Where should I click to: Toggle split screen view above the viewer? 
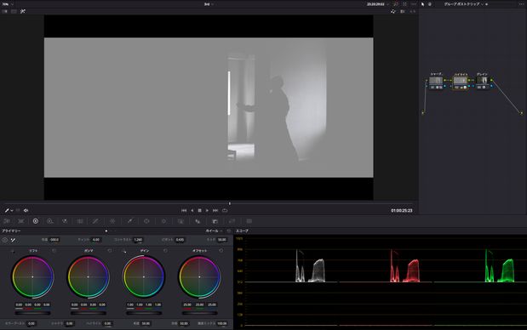coord(14,11)
